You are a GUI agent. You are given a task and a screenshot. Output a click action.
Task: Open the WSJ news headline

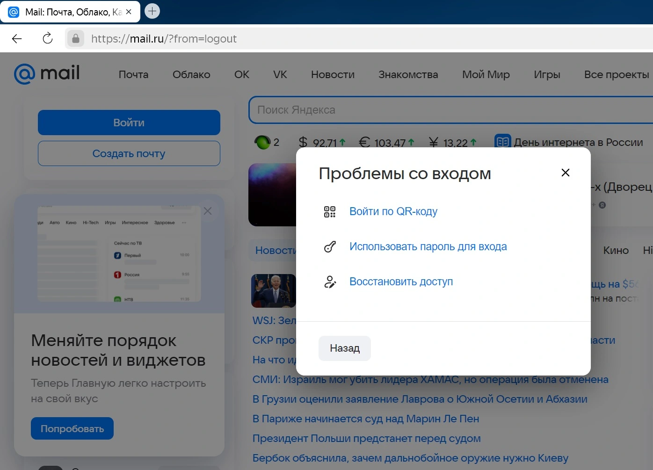pos(275,320)
